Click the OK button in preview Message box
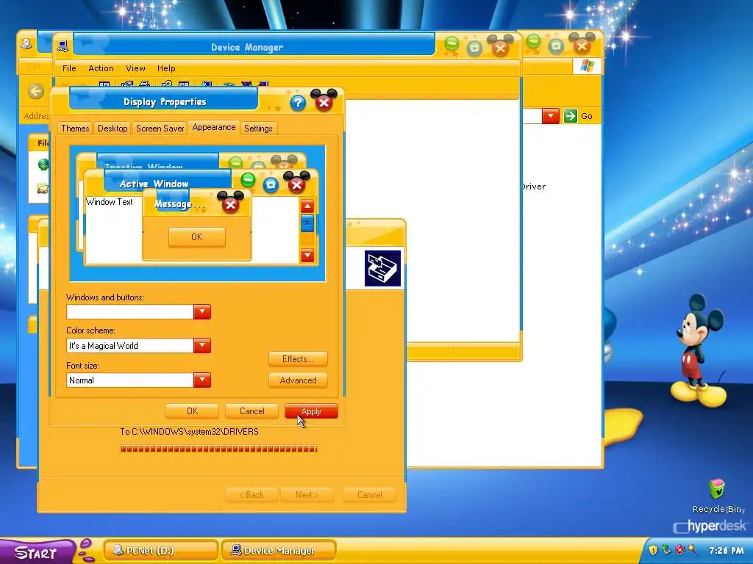The image size is (753, 564). 197,237
